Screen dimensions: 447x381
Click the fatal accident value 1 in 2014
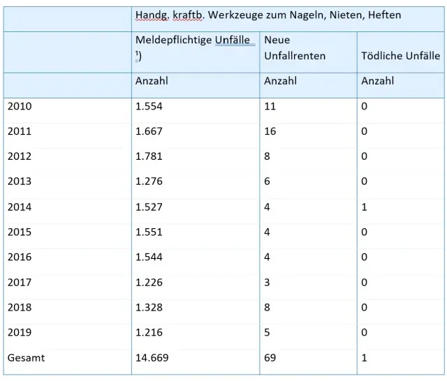[x=365, y=207]
